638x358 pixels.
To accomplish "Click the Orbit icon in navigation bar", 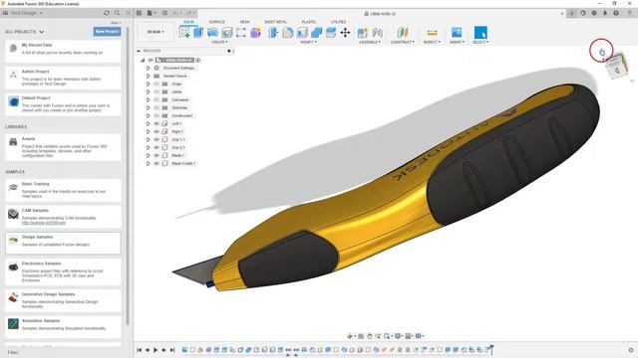I will 350,336.
